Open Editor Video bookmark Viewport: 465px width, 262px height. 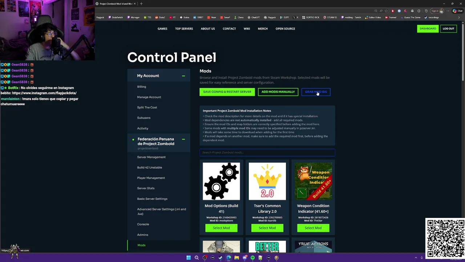click(x=373, y=17)
